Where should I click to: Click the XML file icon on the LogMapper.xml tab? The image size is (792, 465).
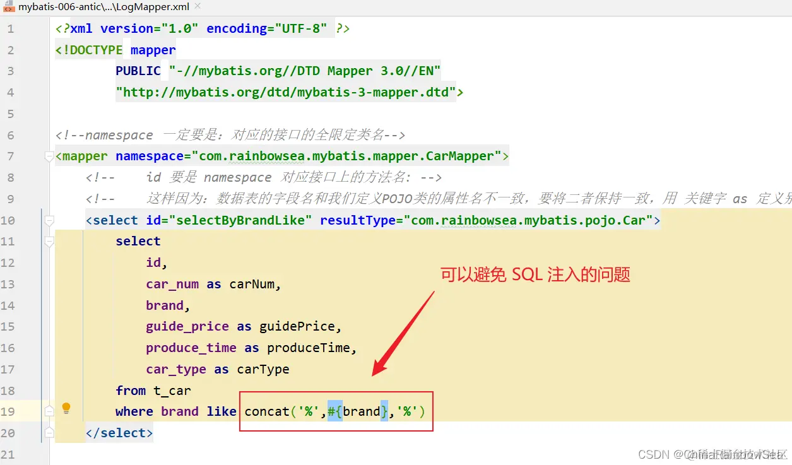tap(8, 6)
